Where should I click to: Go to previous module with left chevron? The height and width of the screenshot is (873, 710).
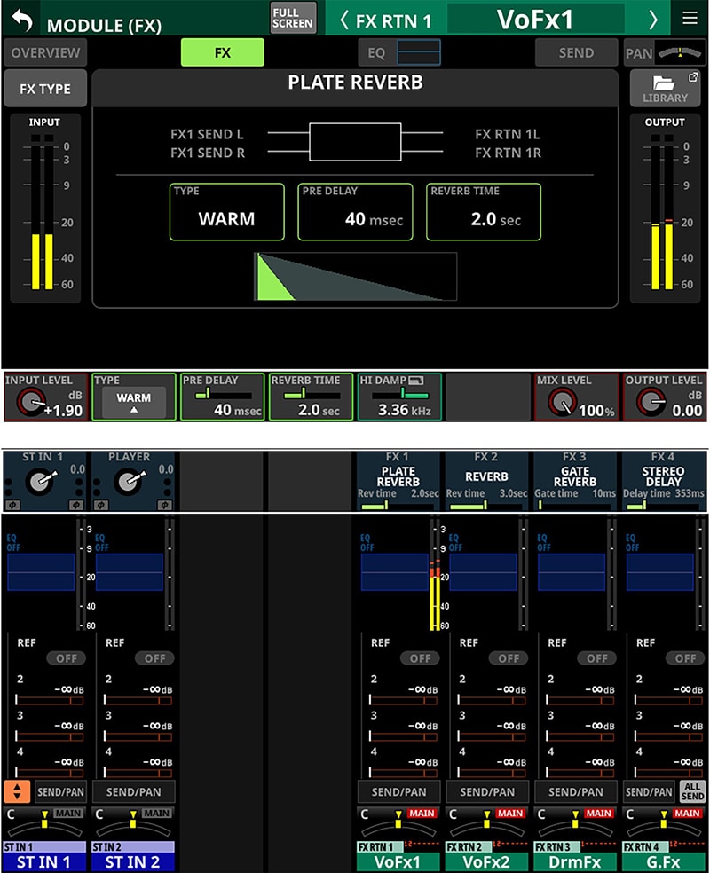[x=343, y=20]
